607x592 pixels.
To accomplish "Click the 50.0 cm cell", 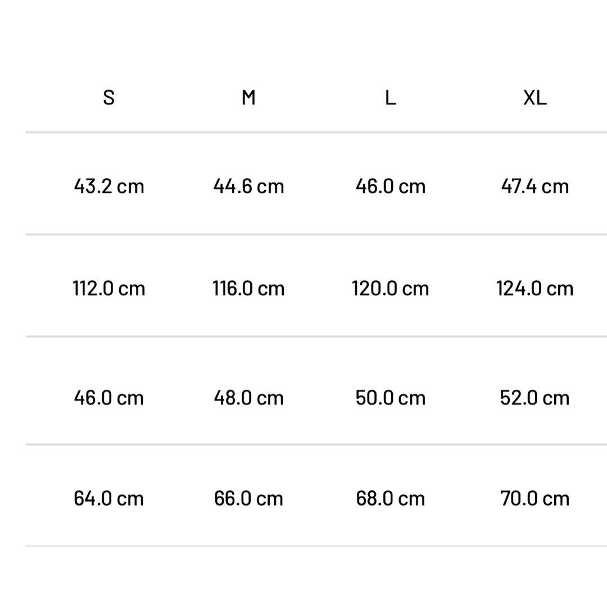I will (x=390, y=398).
